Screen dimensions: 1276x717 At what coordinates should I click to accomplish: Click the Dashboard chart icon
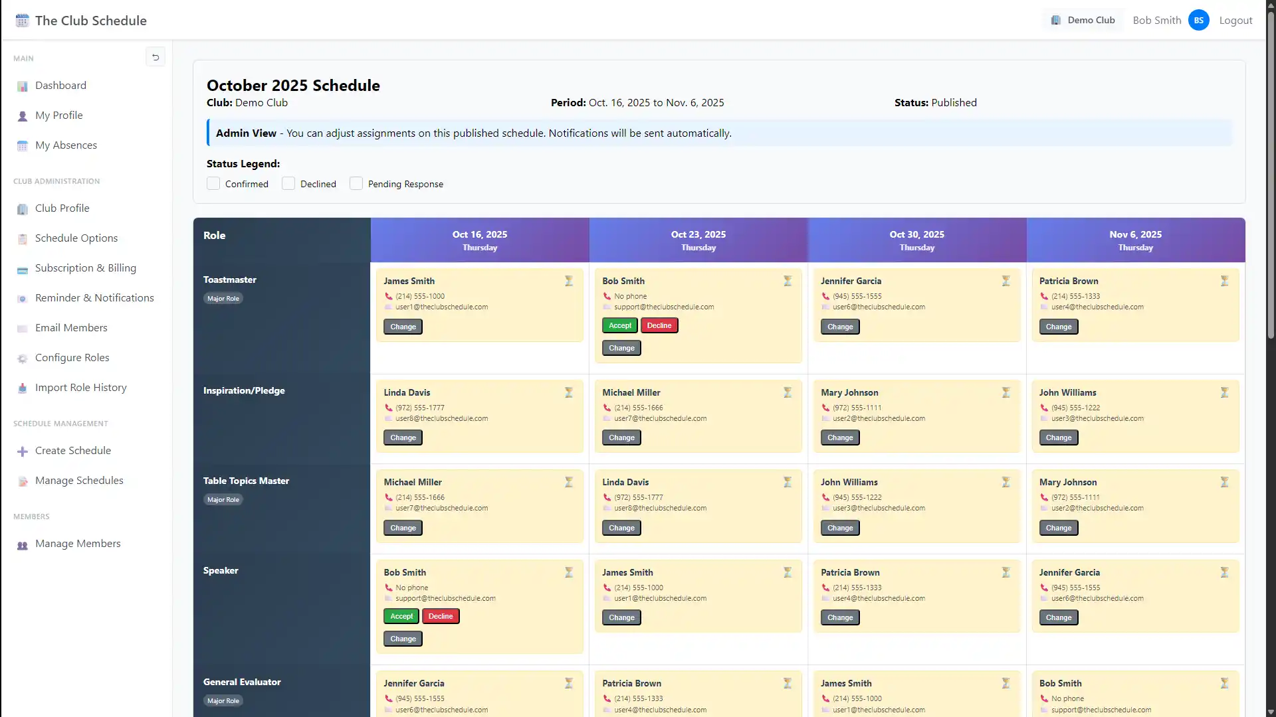click(x=23, y=86)
